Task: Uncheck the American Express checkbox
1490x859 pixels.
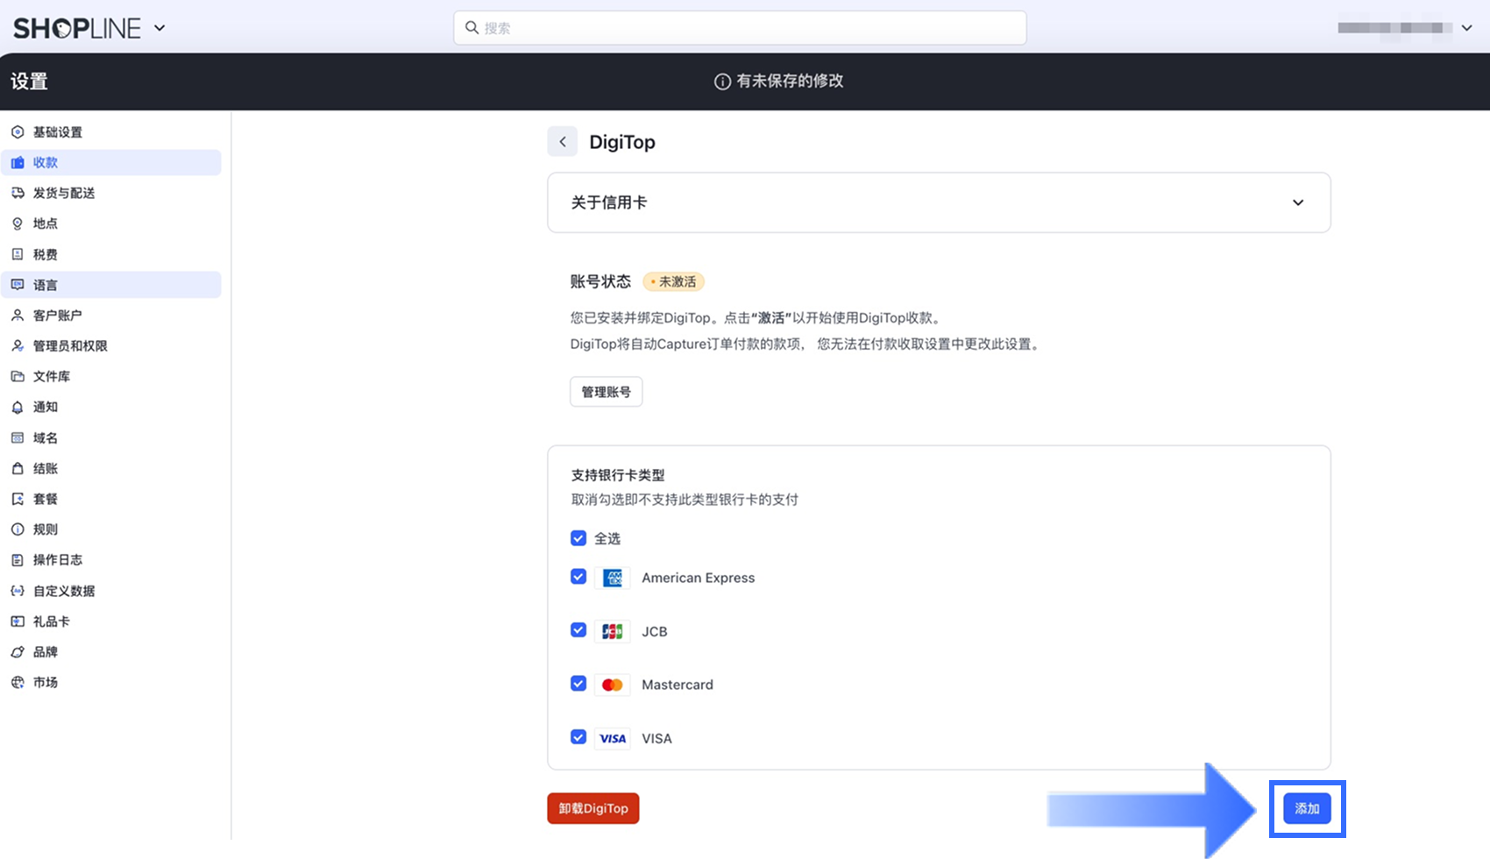Action: pos(578,577)
